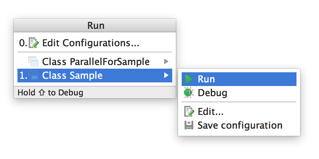
Task: Click the Class Sample configuration icon
Action: pos(33,76)
